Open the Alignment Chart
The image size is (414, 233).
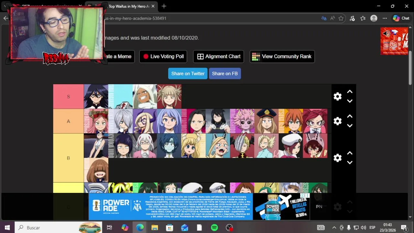pos(219,56)
